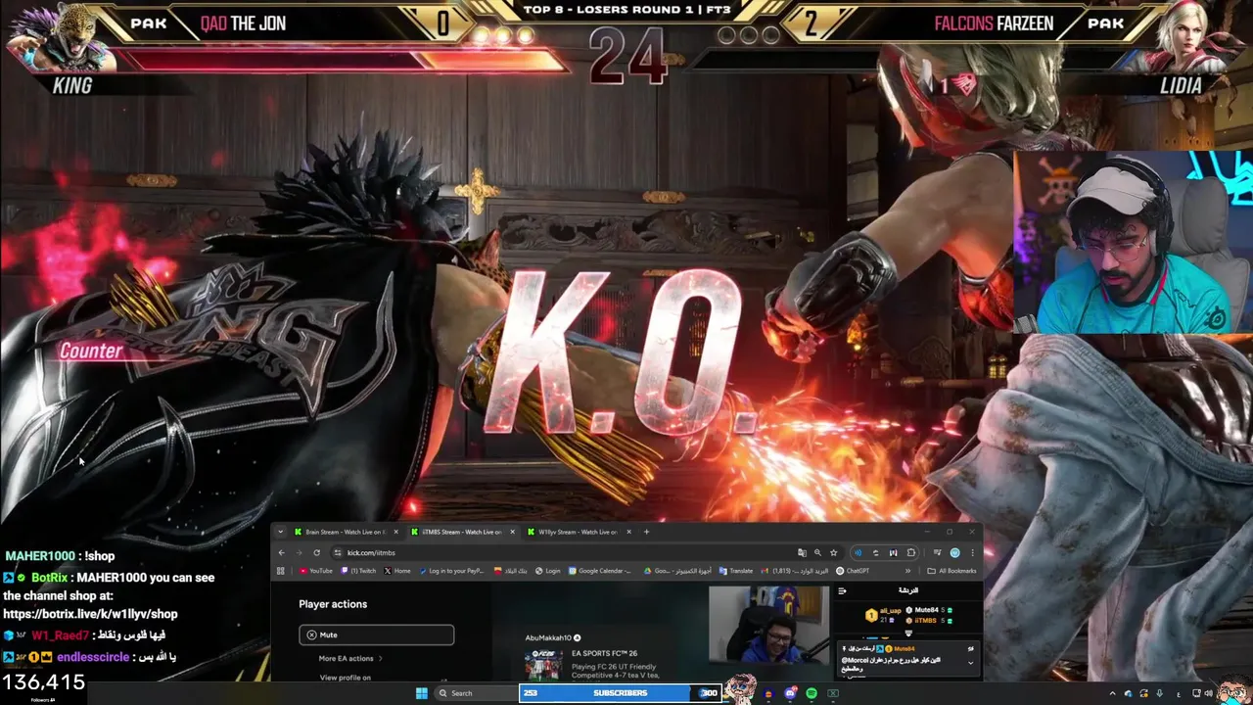Click the W1_Raed7 username in chat
1253x705 pixels.
pos(61,635)
